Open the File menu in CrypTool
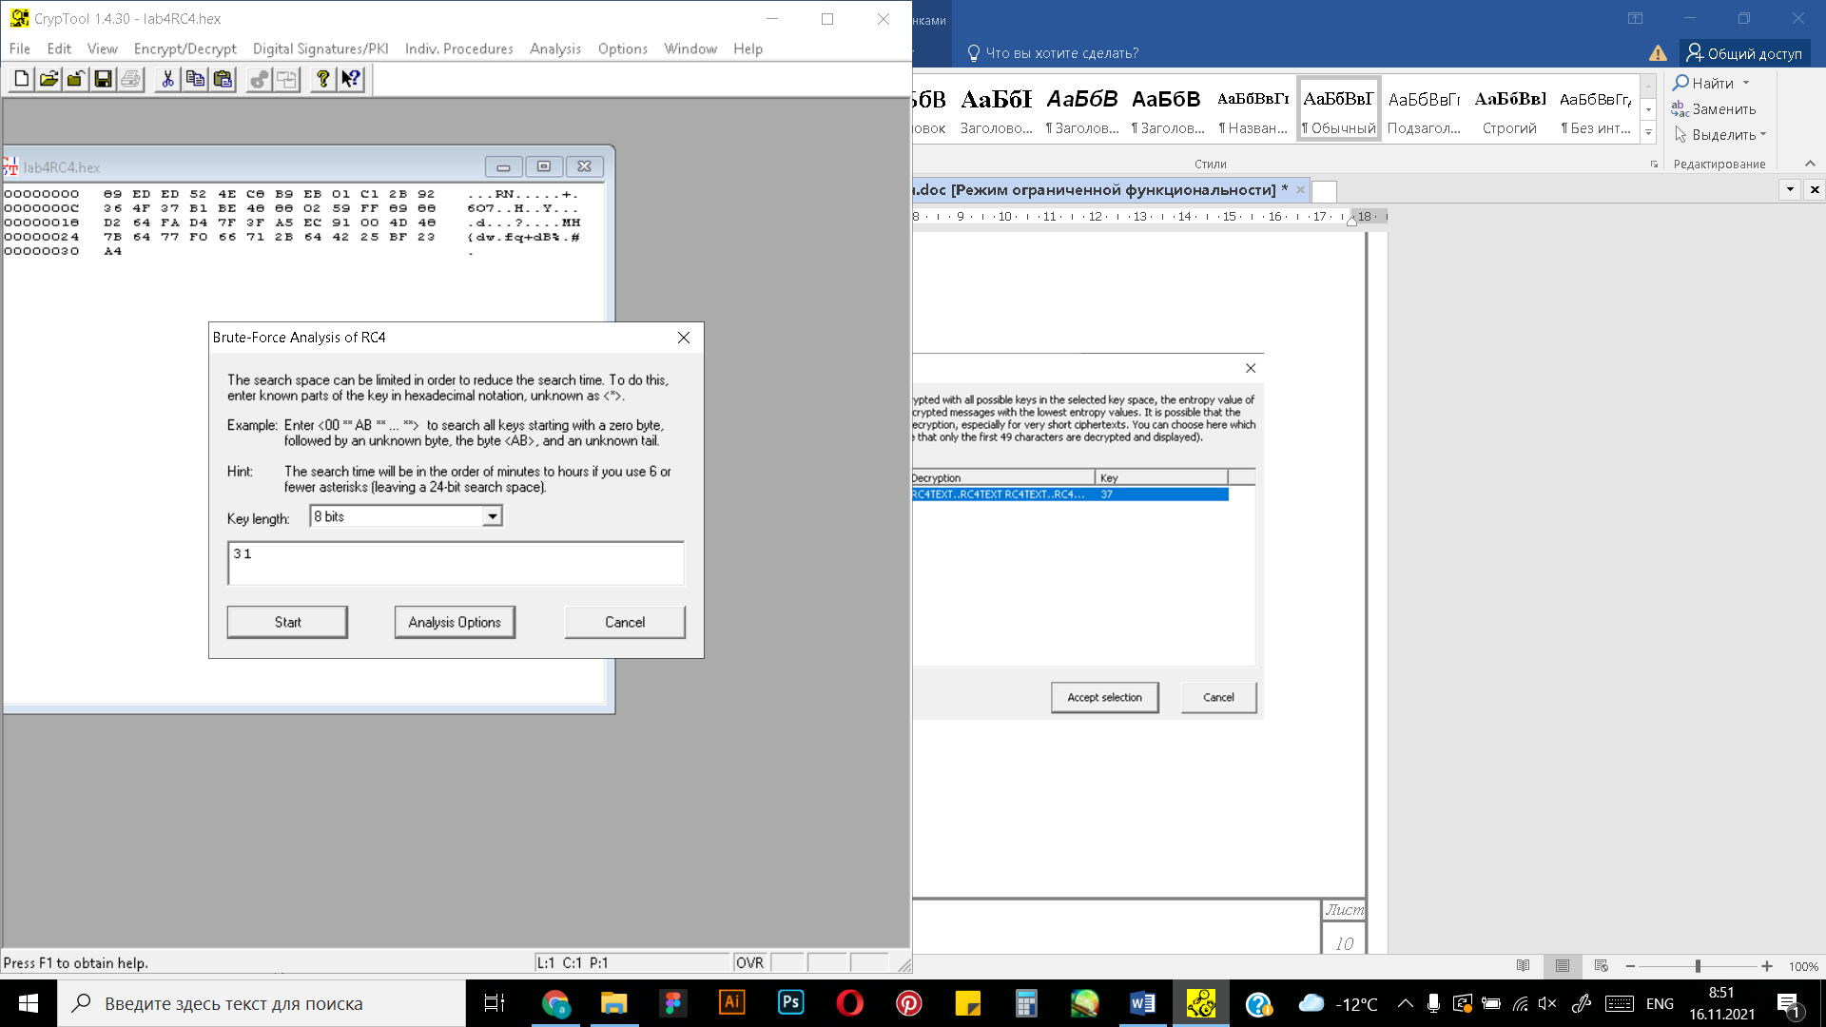 pos(20,48)
